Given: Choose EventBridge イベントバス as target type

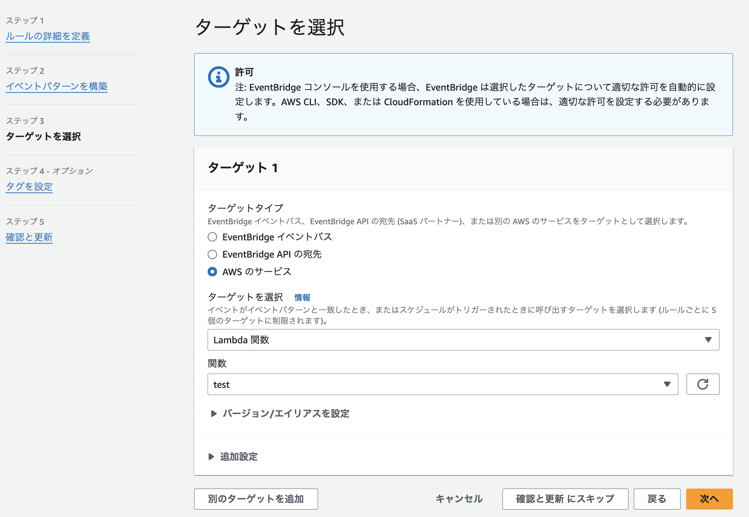Looking at the screenshot, I should point(212,237).
